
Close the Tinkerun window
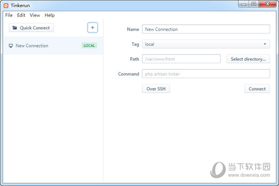click(x=267, y=4)
